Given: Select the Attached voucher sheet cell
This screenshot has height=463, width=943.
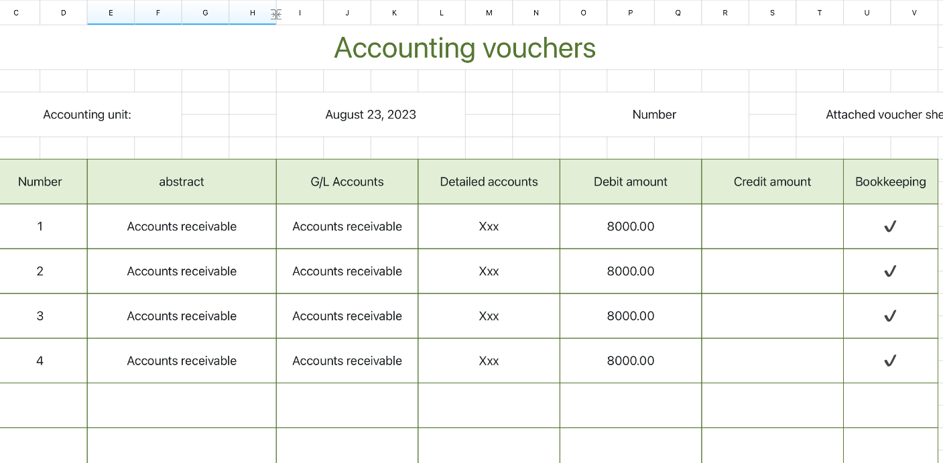Looking at the screenshot, I should click(x=870, y=115).
